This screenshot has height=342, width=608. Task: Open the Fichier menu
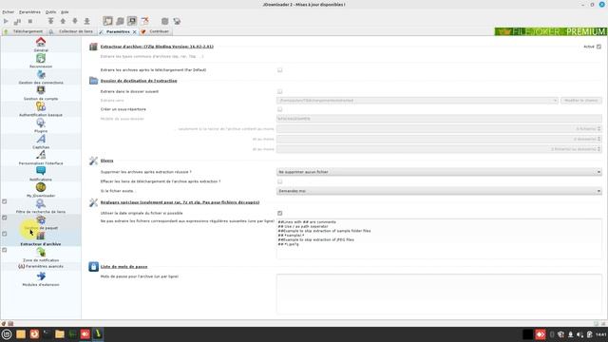click(9, 12)
